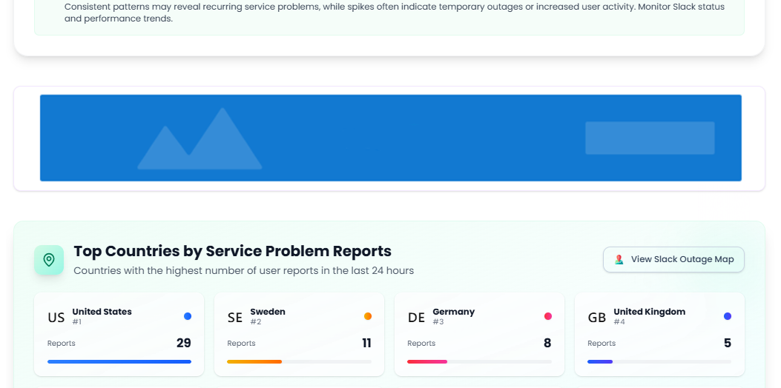Click the orange dot on the Sweden card
This screenshot has height=388, width=781.
pos(368,316)
